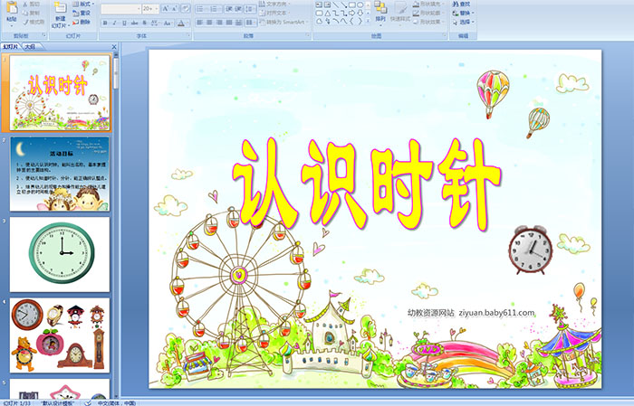Click the Copy (复制) button
This screenshot has width=634, height=406.
coord(31,13)
